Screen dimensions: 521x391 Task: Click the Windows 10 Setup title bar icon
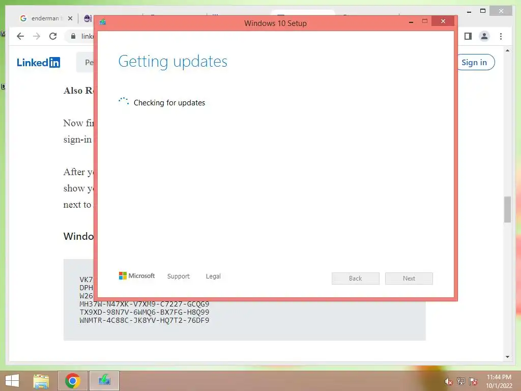103,22
